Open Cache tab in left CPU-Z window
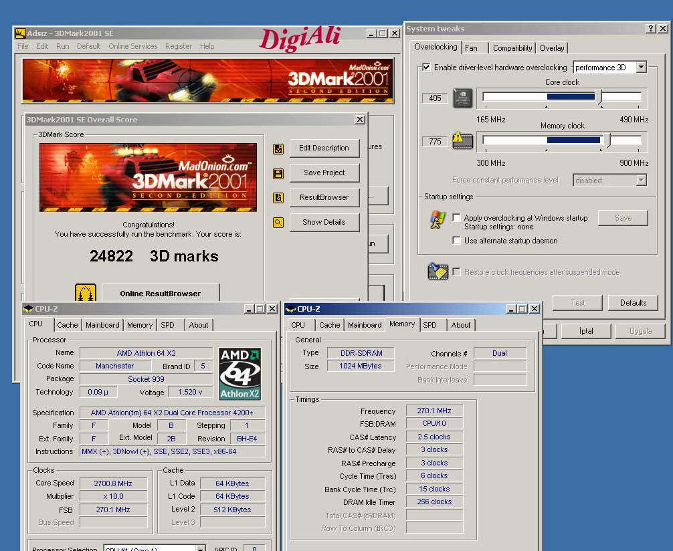673x551 pixels. (68, 325)
